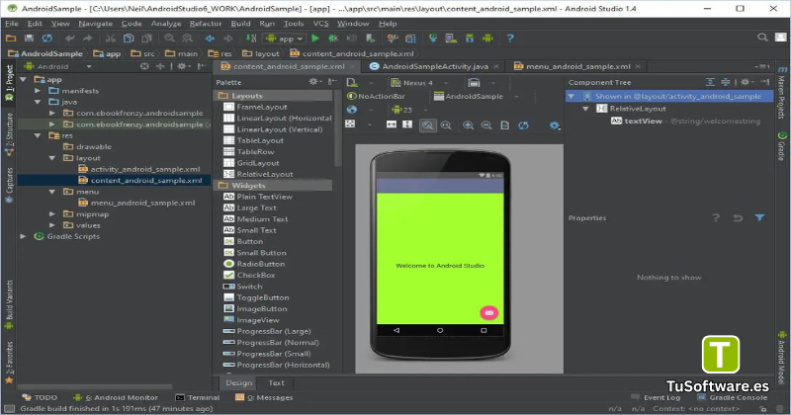Image resolution: width=791 pixels, height=415 pixels.
Task: Click the green Run app button
Action: pyautogui.click(x=315, y=39)
